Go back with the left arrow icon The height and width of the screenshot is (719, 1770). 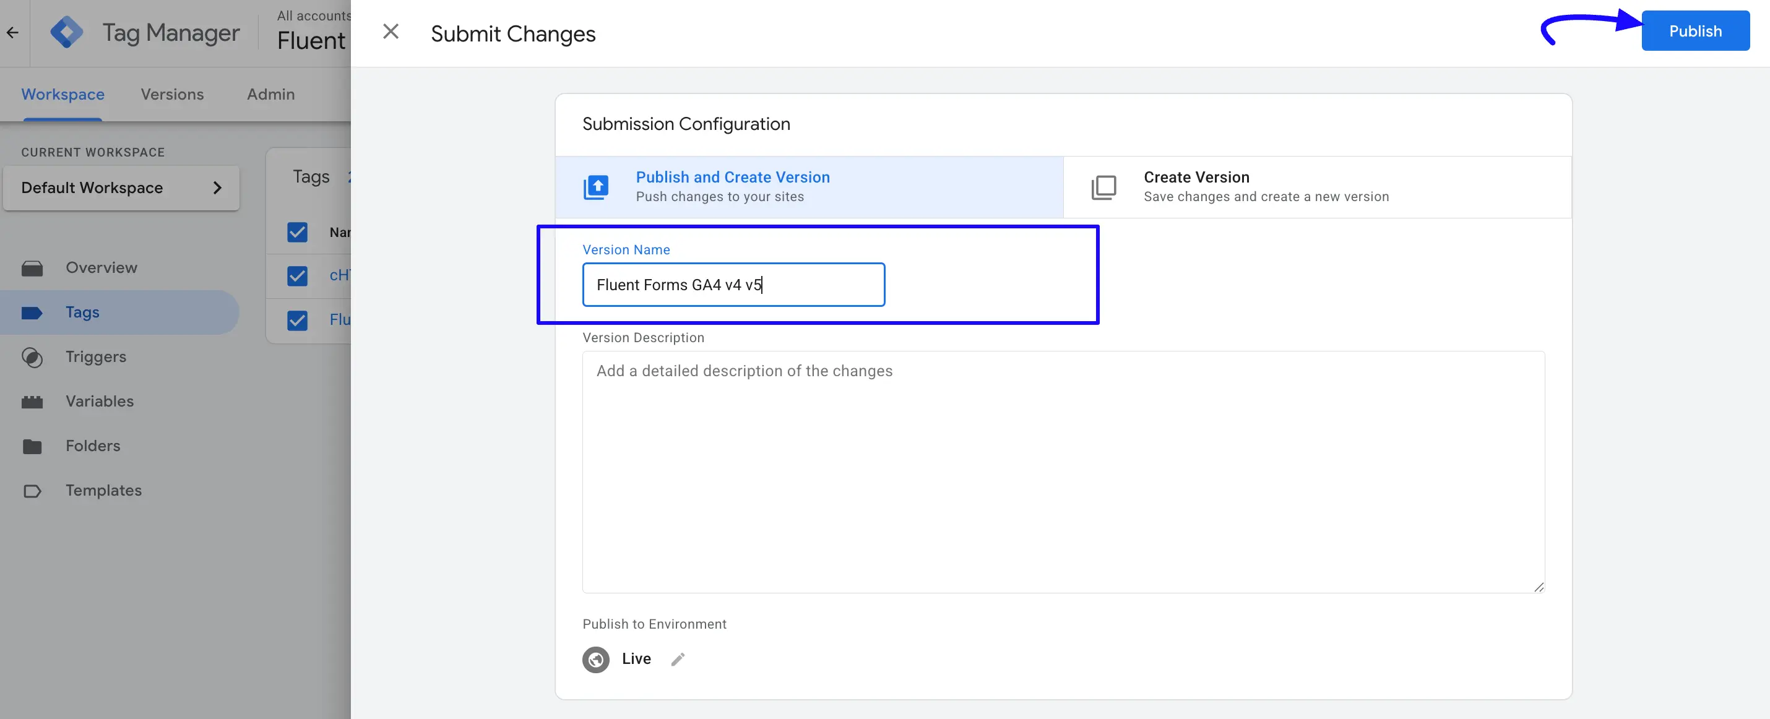click(x=12, y=32)
